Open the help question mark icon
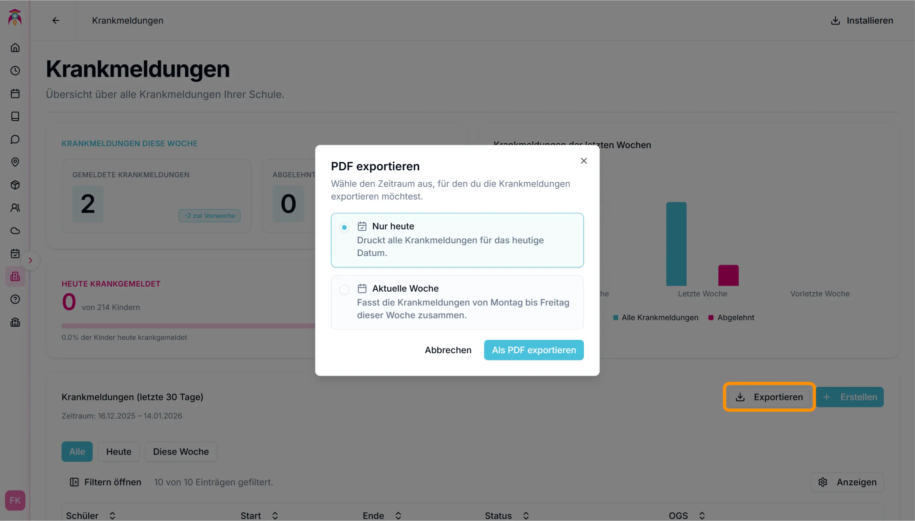Screen dimensions: 915x521 pos(15,300)
